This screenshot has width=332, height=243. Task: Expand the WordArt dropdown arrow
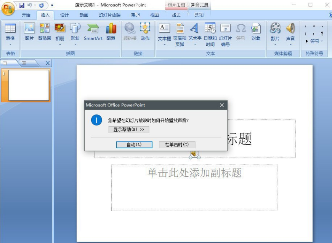pyautogui.click(x=195, y=44)
